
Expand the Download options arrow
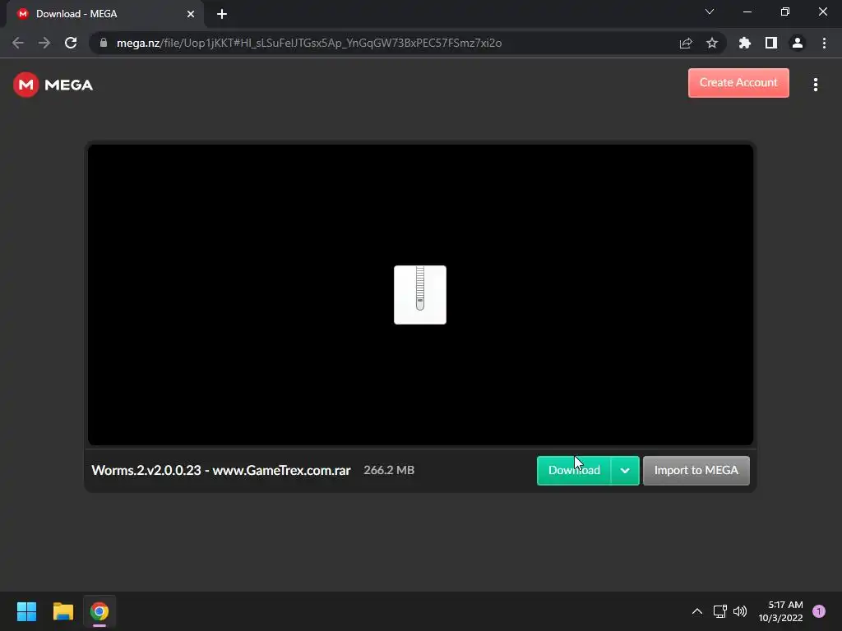625,471
